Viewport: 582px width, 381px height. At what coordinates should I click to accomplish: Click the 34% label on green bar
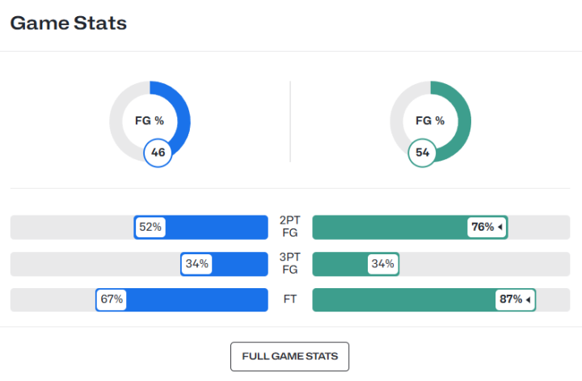point(382,264)
